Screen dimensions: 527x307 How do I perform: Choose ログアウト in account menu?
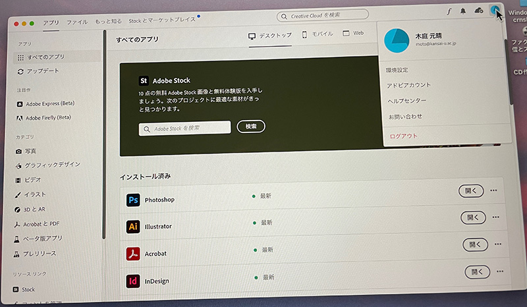(x=403, y=136)
